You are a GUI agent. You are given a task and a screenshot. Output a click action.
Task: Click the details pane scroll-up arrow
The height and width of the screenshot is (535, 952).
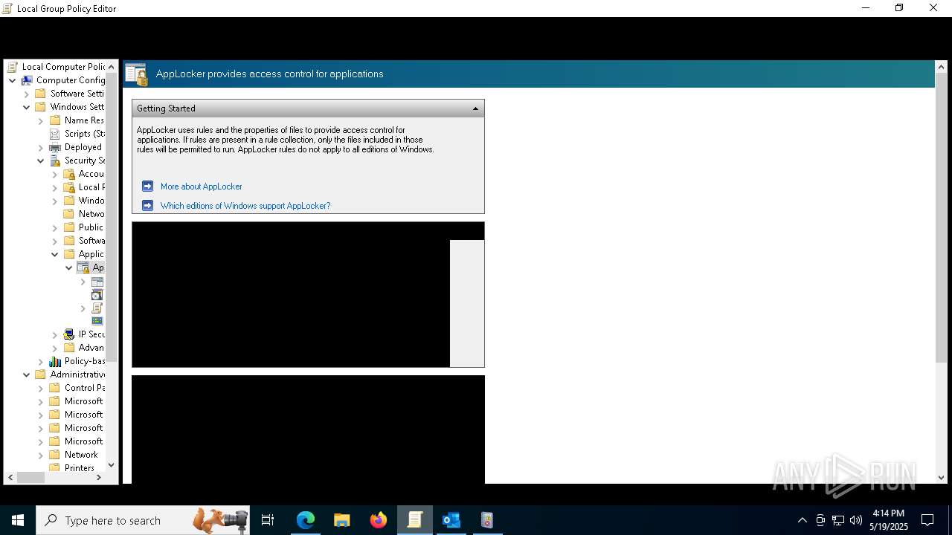click(941, 67)
